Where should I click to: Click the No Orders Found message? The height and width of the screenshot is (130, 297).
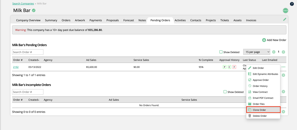click(149, 105)
